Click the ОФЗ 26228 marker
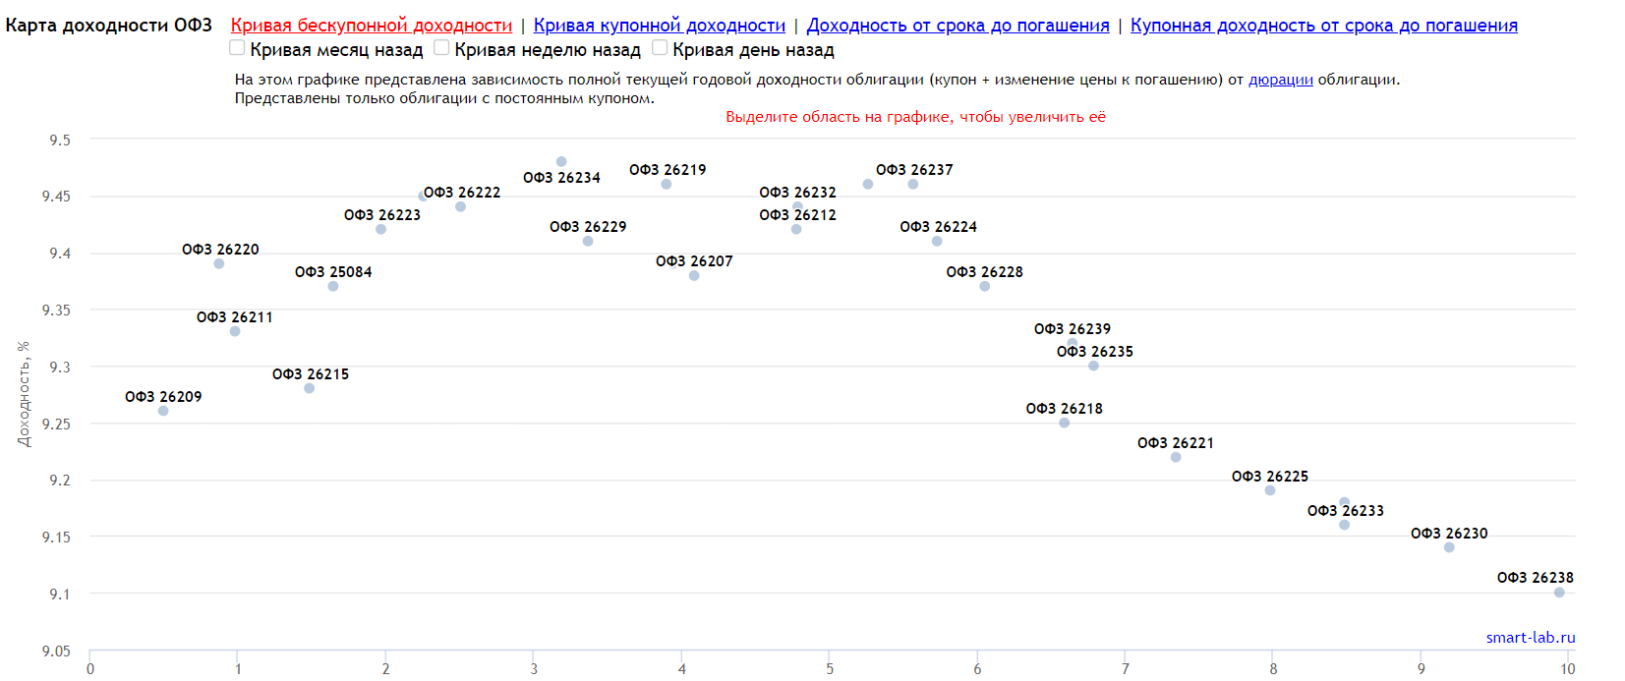This screenshot has width=1625, height=681. 985,286
